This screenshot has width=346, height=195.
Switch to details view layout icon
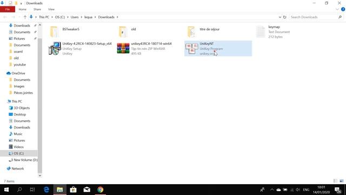[335, 181]
